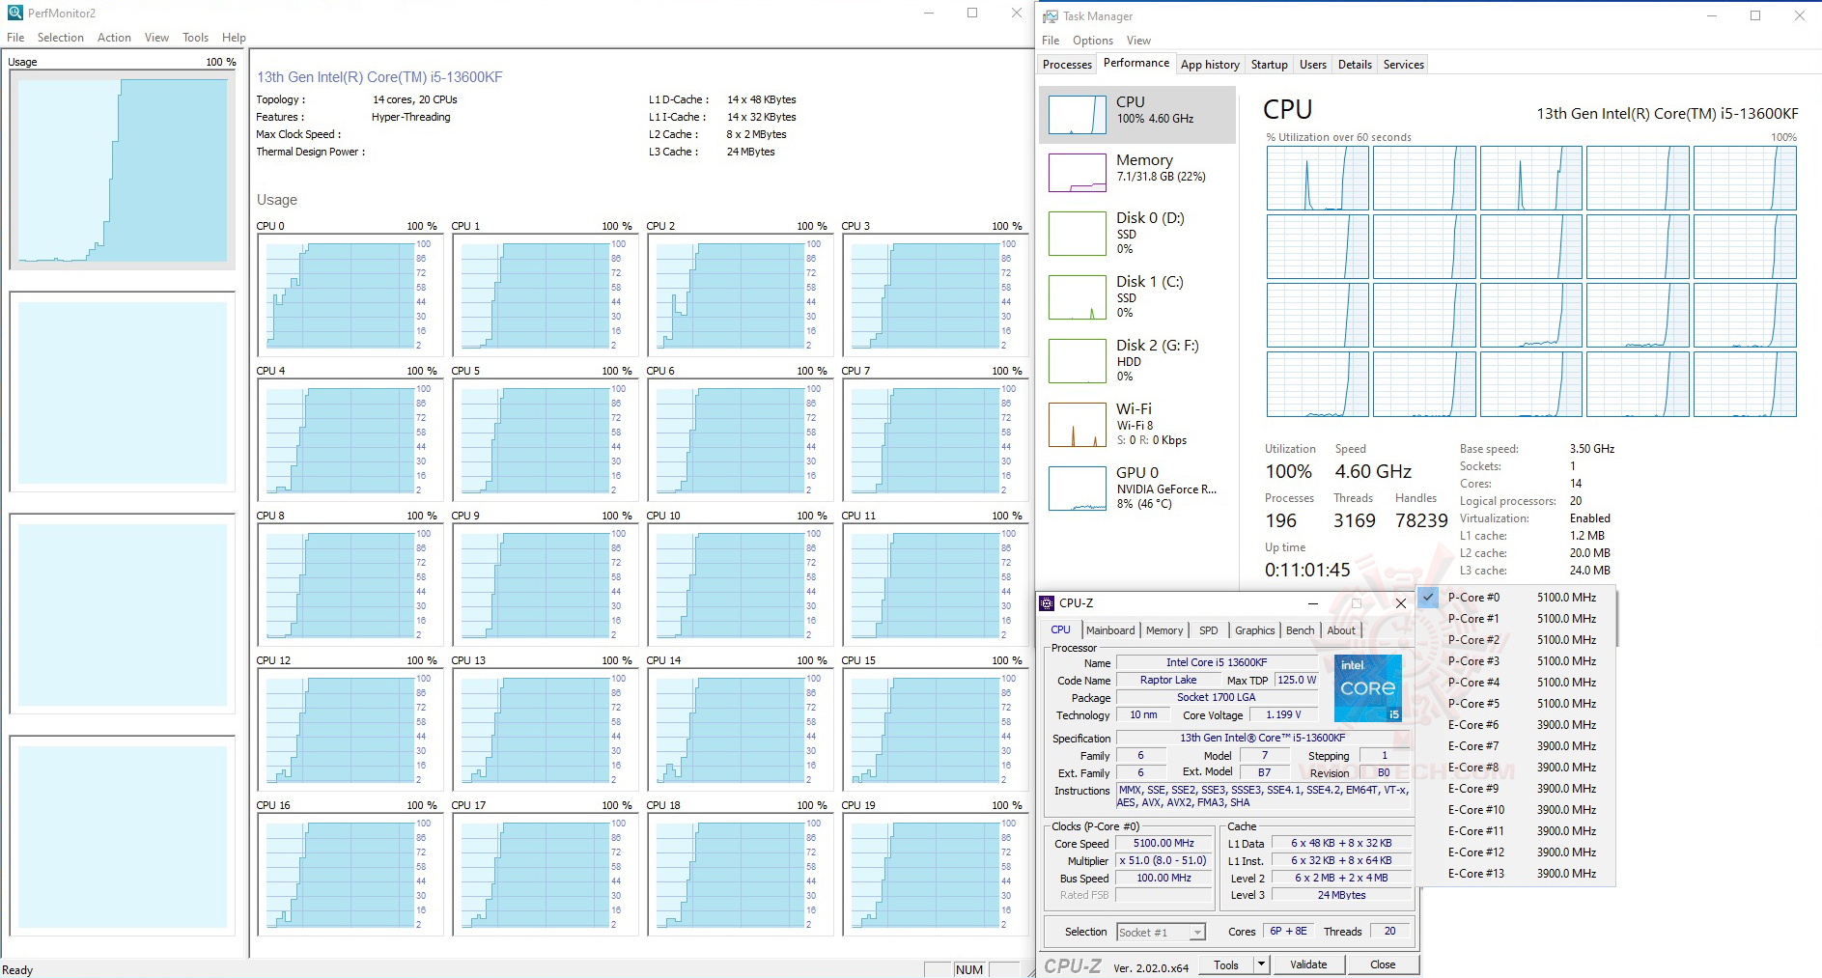The width and height of the screenshot is (1822, 978).
Task: Select Memory in Task Manager sidebar
Action: point(1137,172)
